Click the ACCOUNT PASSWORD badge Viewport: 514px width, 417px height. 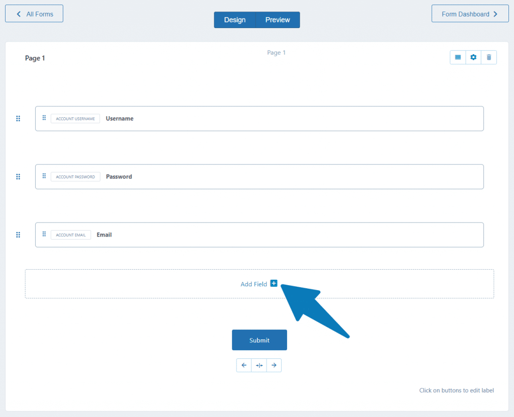(75, 176)
